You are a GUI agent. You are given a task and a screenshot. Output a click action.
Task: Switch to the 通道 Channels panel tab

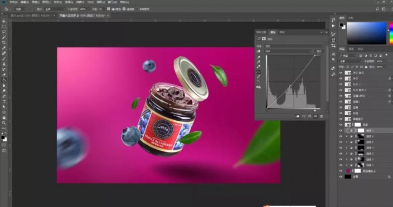tap(351, 49)
